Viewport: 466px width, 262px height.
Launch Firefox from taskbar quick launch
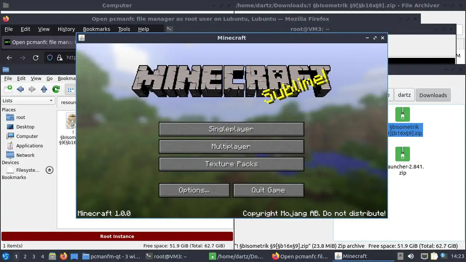[x=63, y=256]
